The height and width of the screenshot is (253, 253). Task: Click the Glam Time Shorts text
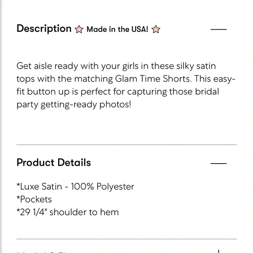(153, 79)
